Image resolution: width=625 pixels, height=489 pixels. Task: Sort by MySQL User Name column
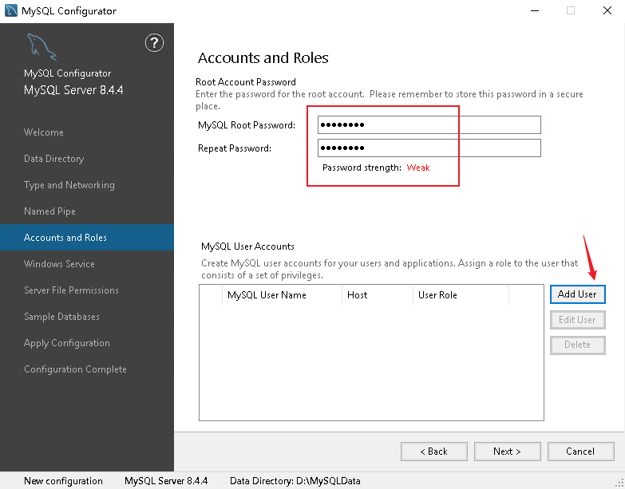point(267,295)
